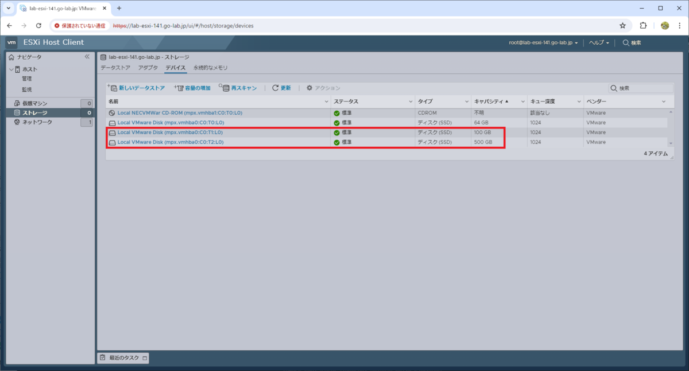The height and width of the screenshot is (371, 689).
Task: Open the タイプ column dropdown arrow
Action: pos(466,101)
